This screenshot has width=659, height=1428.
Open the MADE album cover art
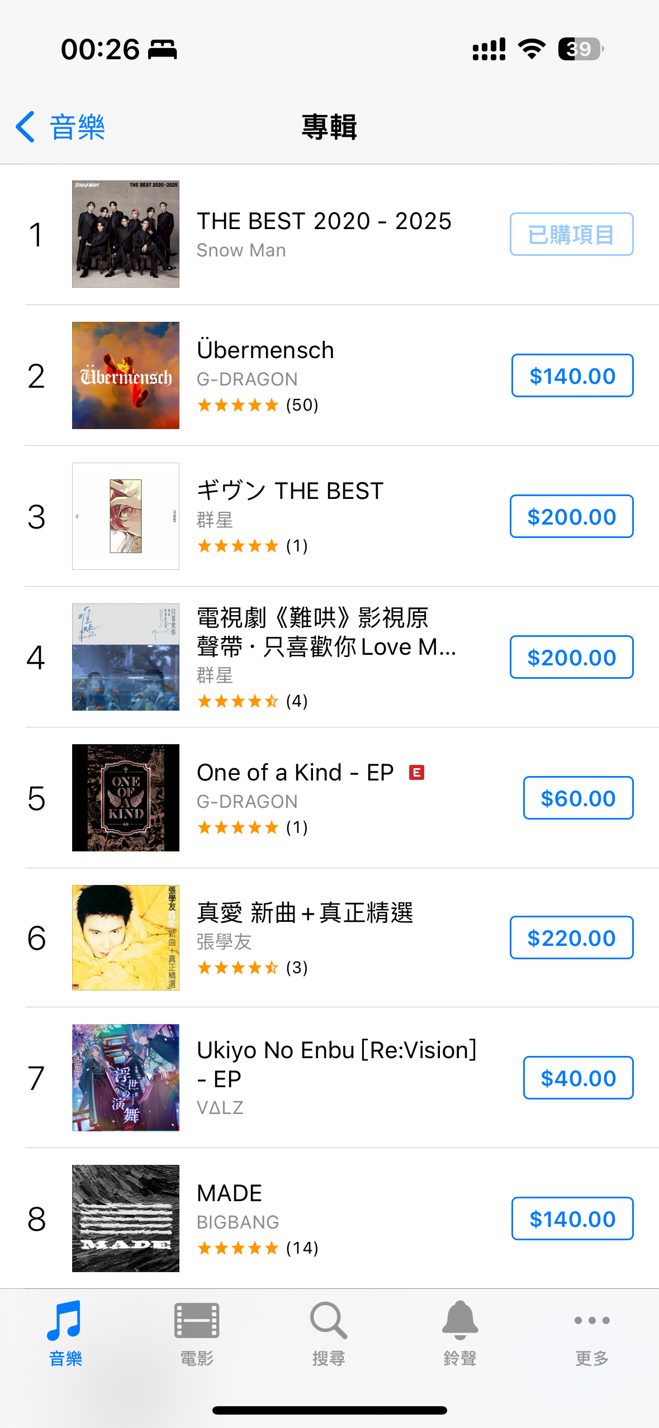coord(126,1218)
